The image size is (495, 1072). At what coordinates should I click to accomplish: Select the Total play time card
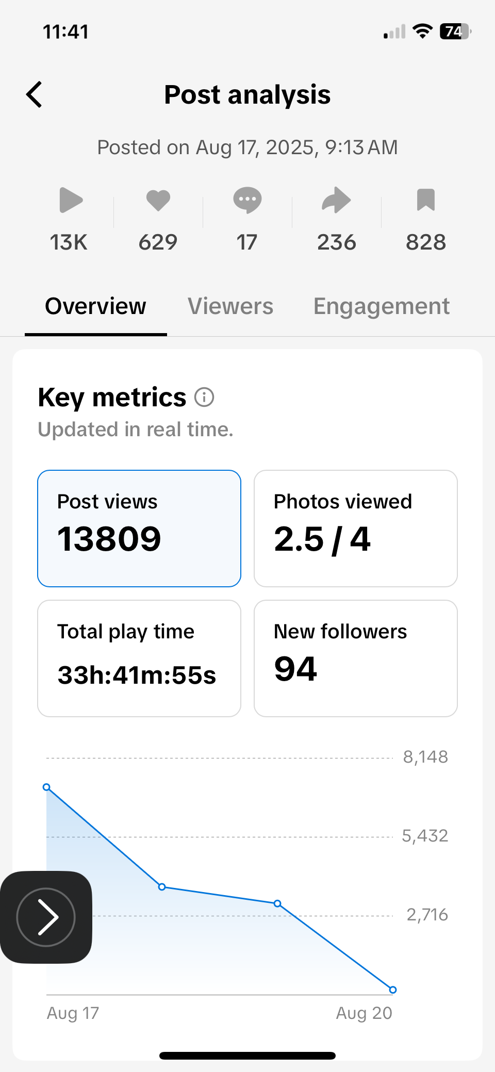tap(139, 658)
